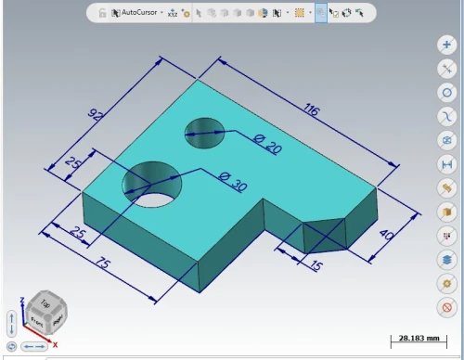This screenshot has width=464, height=360.
Task: Select the 92 dimension label
Action: pos(96,114)
